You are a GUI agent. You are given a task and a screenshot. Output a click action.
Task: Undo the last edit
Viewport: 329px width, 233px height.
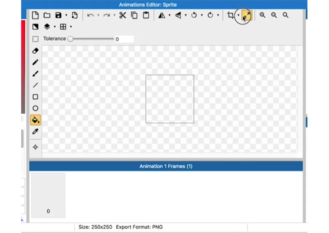(91, 16)
